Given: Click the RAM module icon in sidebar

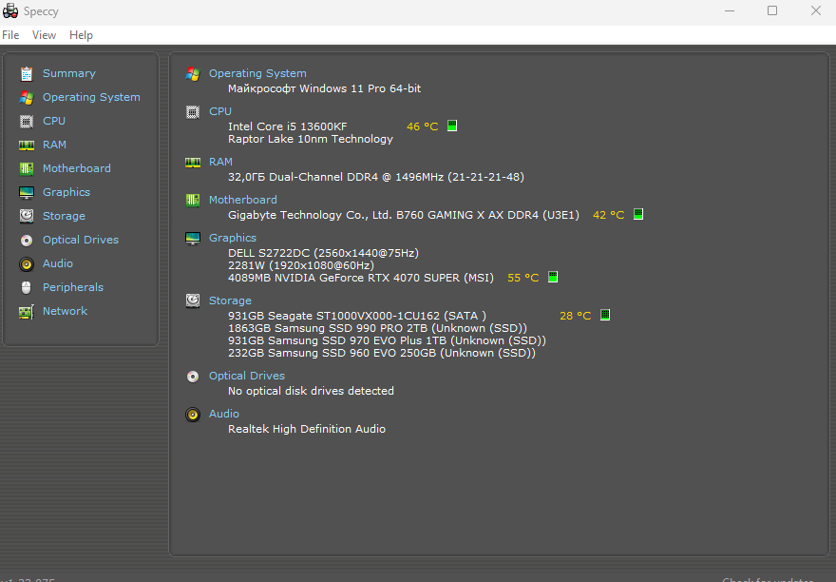Looking at the screenshot, I should (x=26, y=145).
